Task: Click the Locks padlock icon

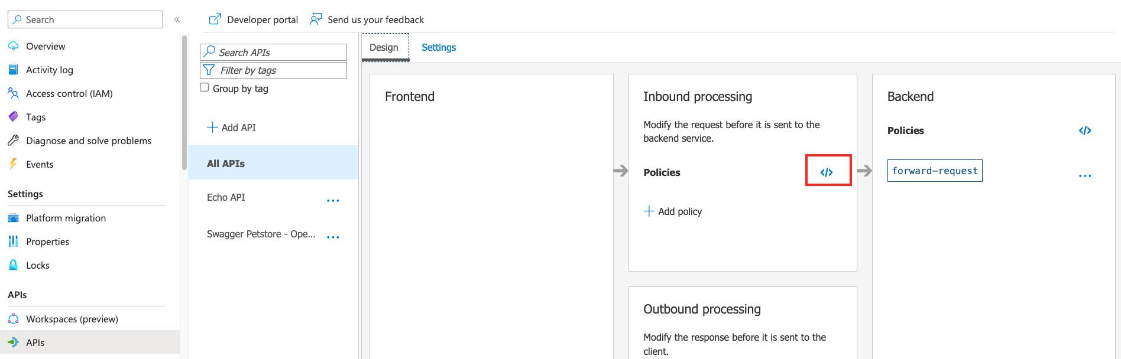Action: (x=14, y=265)
